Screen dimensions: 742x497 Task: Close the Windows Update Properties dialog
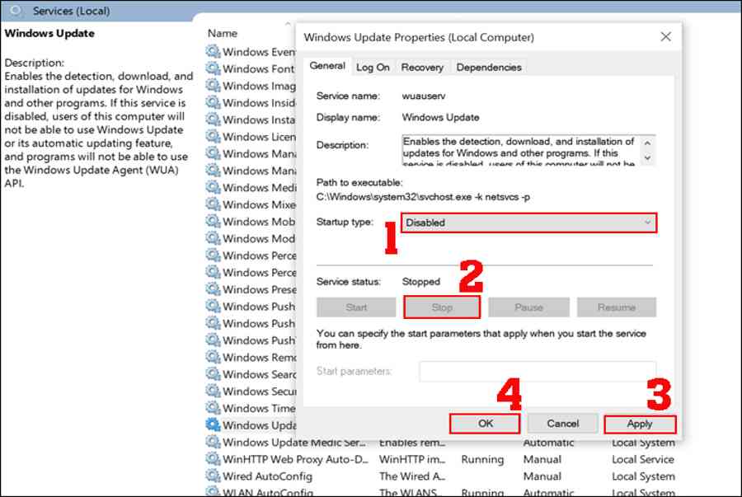666,37
